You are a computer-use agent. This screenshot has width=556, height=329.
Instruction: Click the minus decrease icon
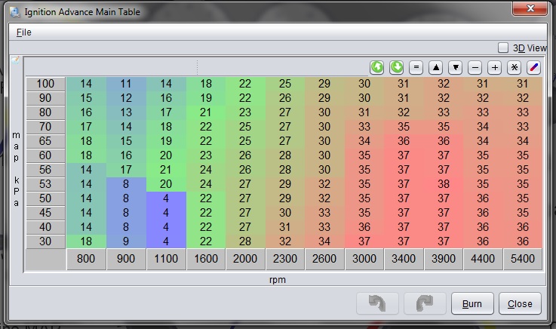tap(475, 67)
